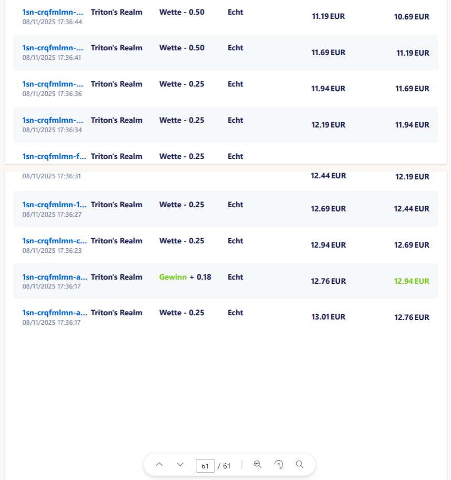
Task: Rotate the document with rotate icon
Action: click(x=279, y=465)
